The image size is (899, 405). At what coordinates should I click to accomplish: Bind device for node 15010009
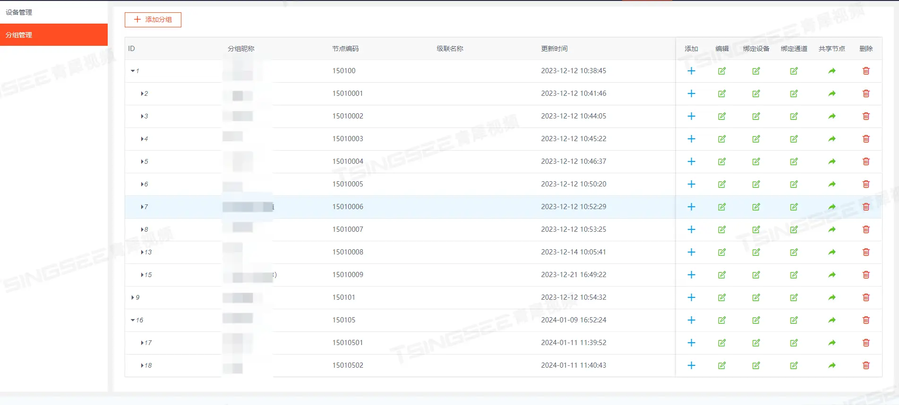pos(756,275)
